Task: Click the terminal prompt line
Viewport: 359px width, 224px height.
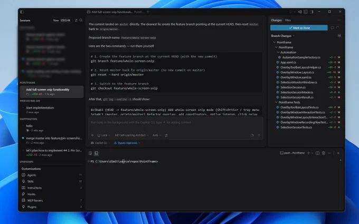Action: coord(124,161)
